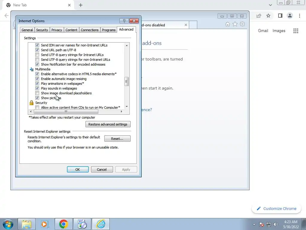Screen dimensions: 306x230
Task: Open IE Favorites star icon
Action: [x=235, y=24]
